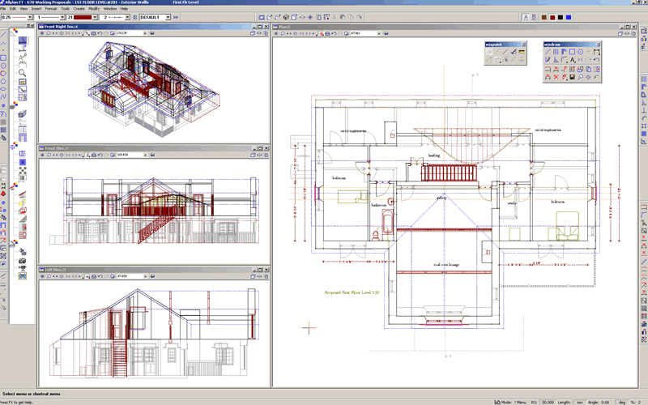Open the color 21 dropdown
The height and width of the screenshot is (405, 648).
(95, 17)
